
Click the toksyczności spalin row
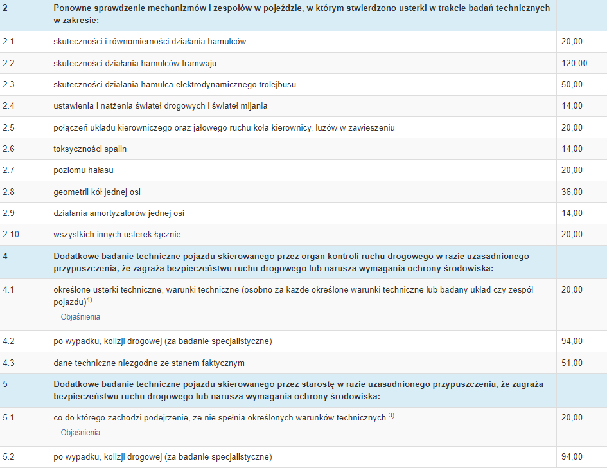tap(90, 149)
